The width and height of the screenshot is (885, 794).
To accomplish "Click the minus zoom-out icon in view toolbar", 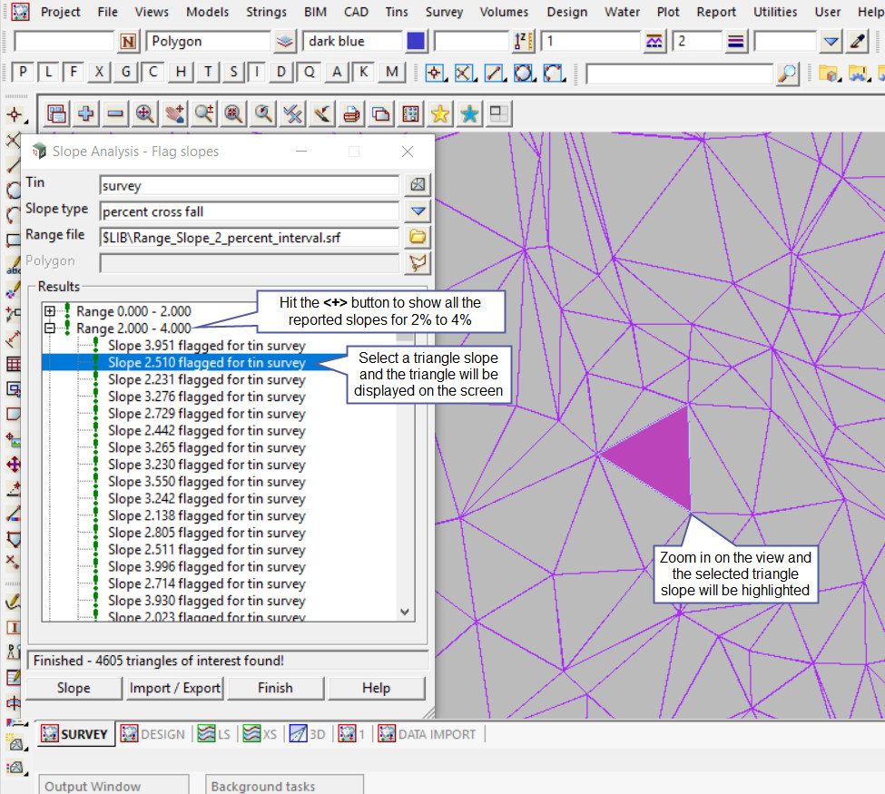I will click(115, 113).
